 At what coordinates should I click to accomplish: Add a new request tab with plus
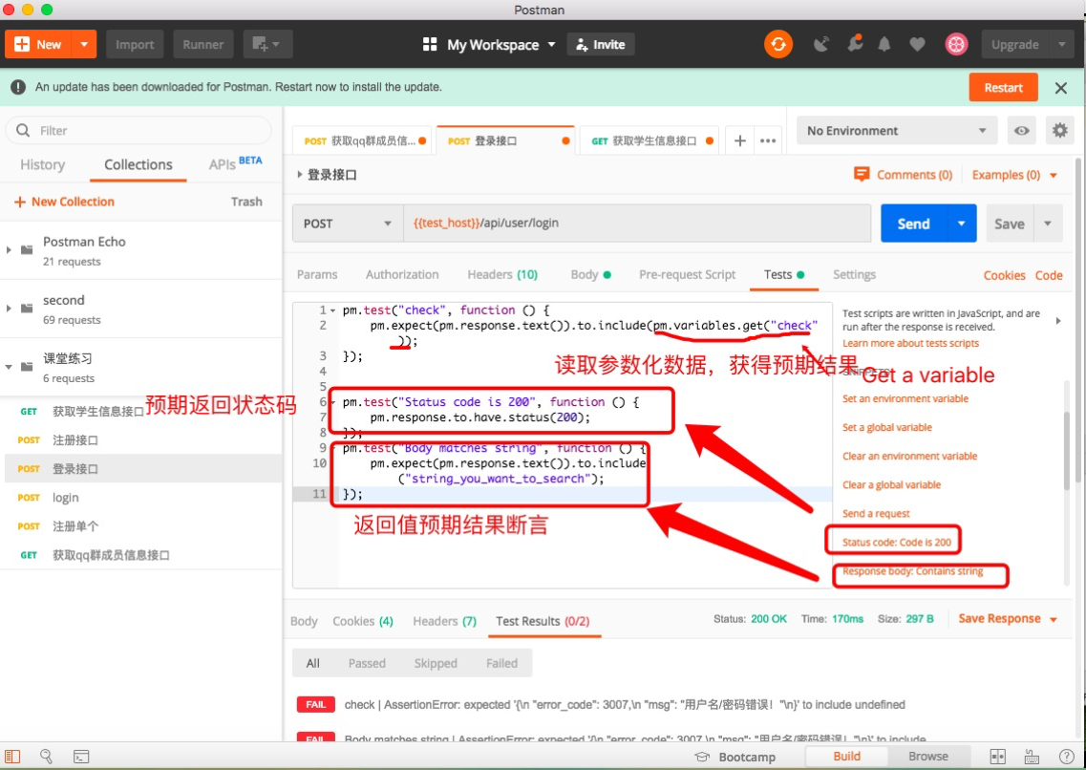[739, 140]
